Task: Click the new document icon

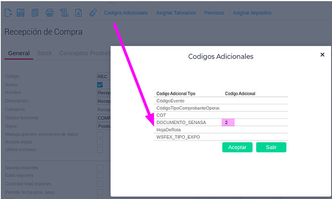Action: (8, 12)
